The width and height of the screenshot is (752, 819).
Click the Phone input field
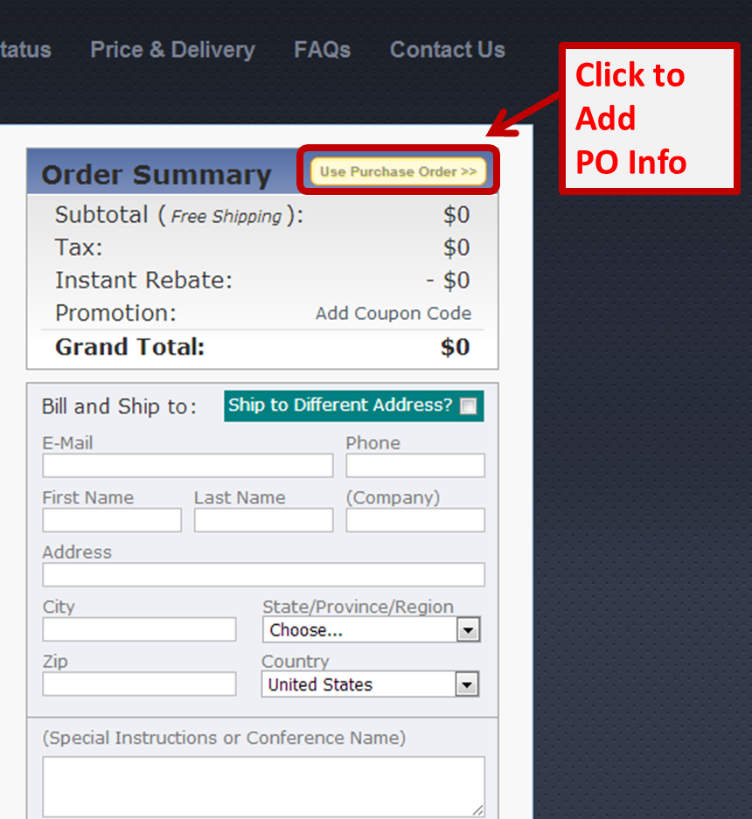(414, 465)
